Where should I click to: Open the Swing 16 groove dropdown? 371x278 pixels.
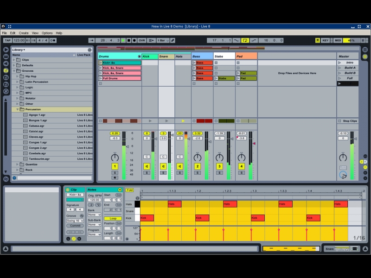coord(75,221)
